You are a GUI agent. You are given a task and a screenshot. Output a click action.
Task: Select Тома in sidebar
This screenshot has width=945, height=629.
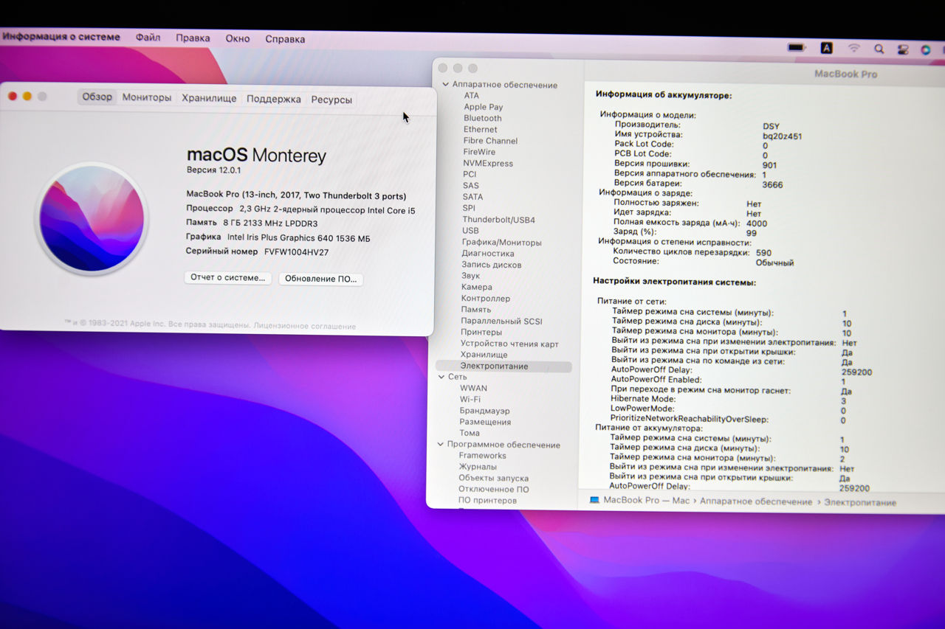click(470, 433)
